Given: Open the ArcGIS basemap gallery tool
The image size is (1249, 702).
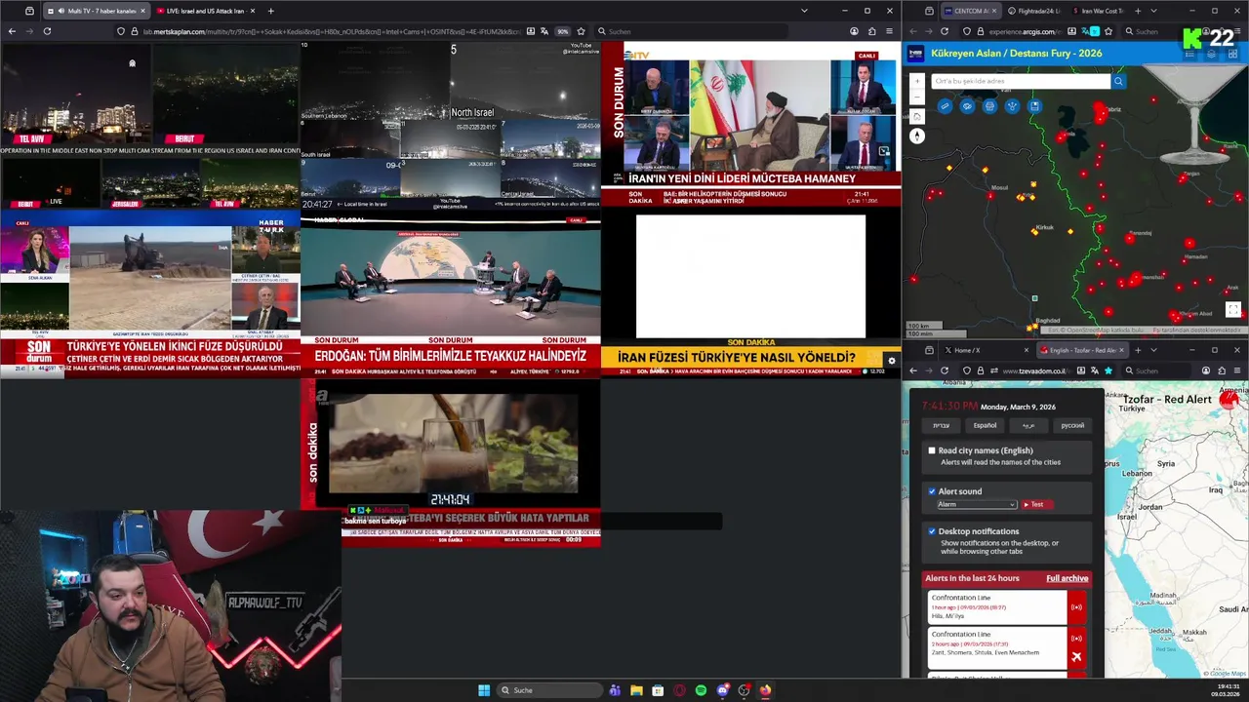Looking at the screenshot, I should [x=967, y=106].
